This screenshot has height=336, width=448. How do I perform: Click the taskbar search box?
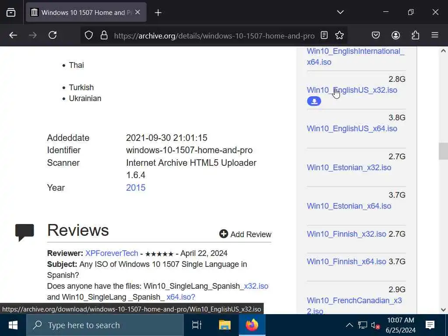pyautogui.click(x=105, y=325)
